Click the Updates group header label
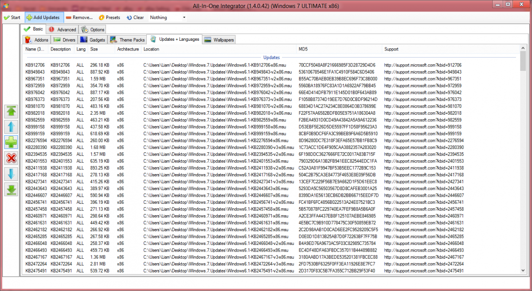532x291 pixels. 272,58
